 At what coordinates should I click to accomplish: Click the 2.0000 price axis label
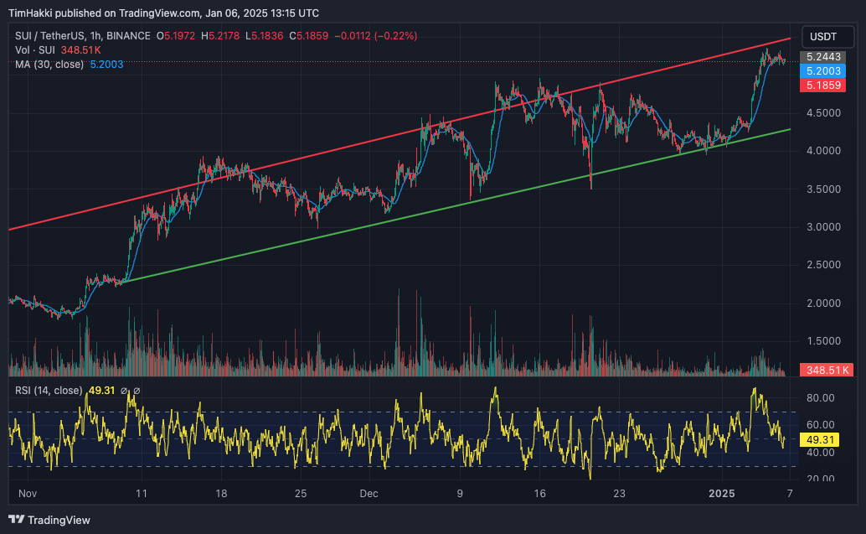click(823, 303)
